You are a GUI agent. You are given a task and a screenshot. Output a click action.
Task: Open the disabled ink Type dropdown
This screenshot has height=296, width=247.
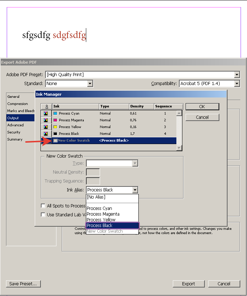[x=135, y=163]
